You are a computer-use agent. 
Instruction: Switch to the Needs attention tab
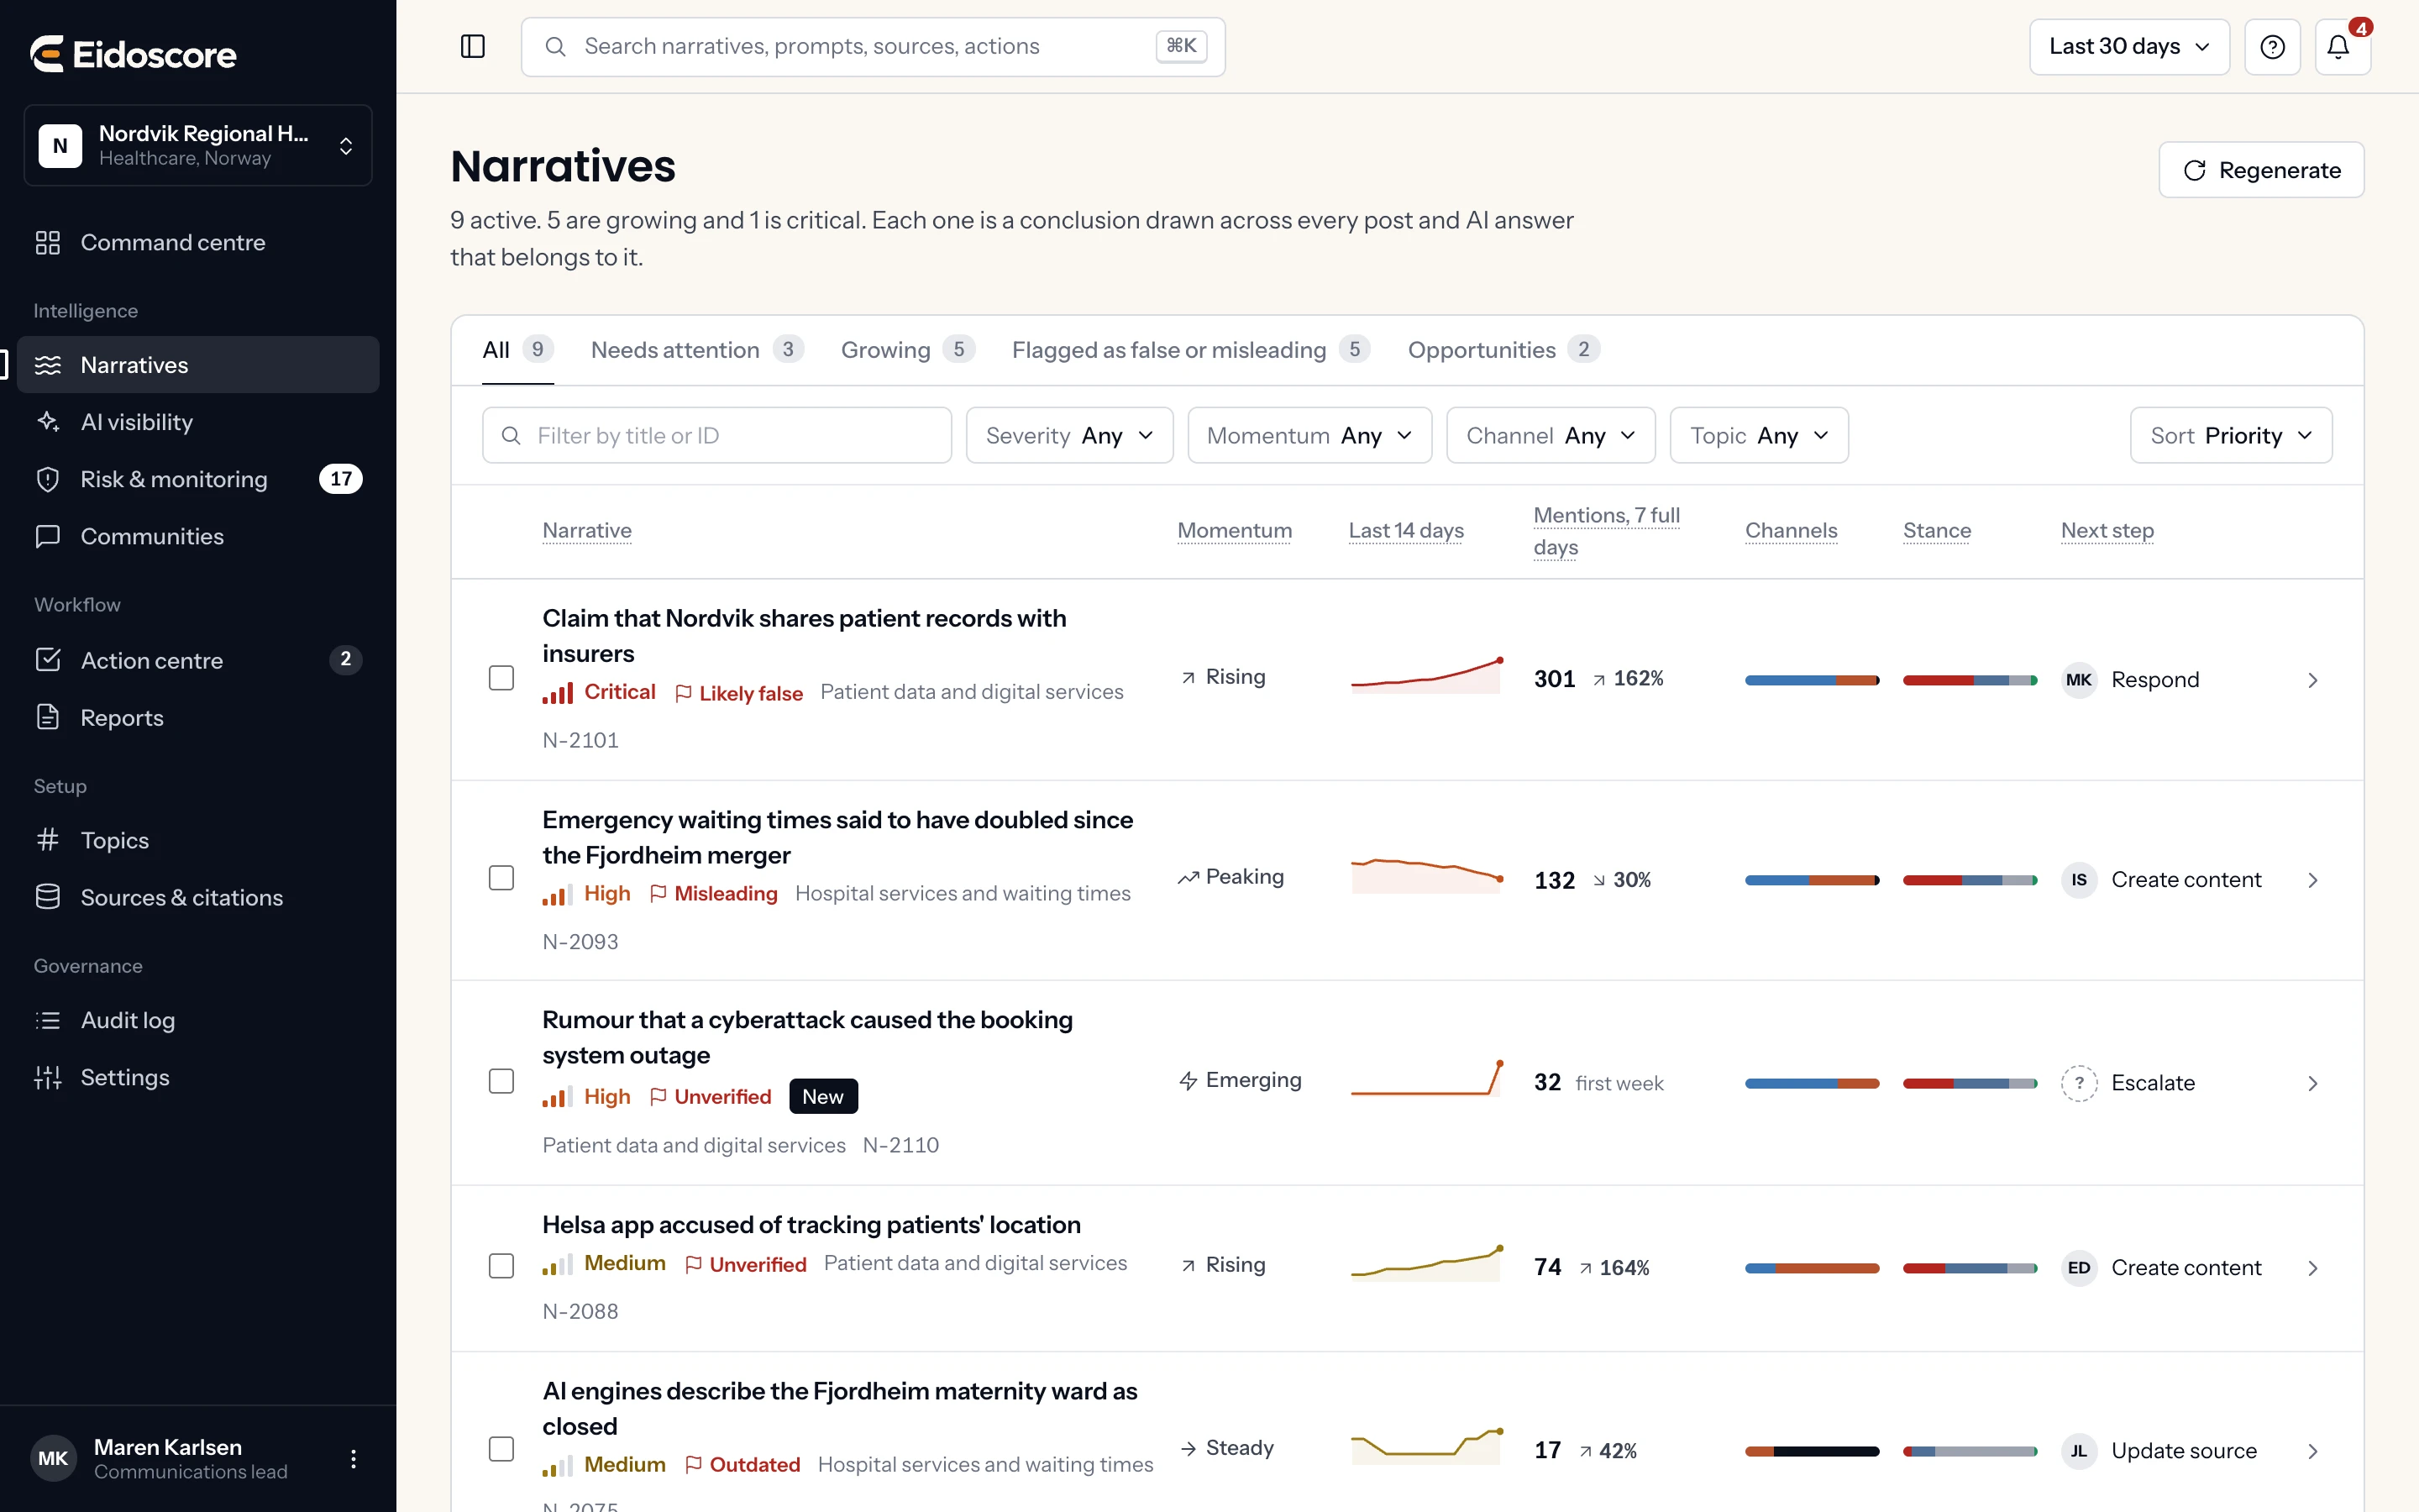(x=696, y=350)
